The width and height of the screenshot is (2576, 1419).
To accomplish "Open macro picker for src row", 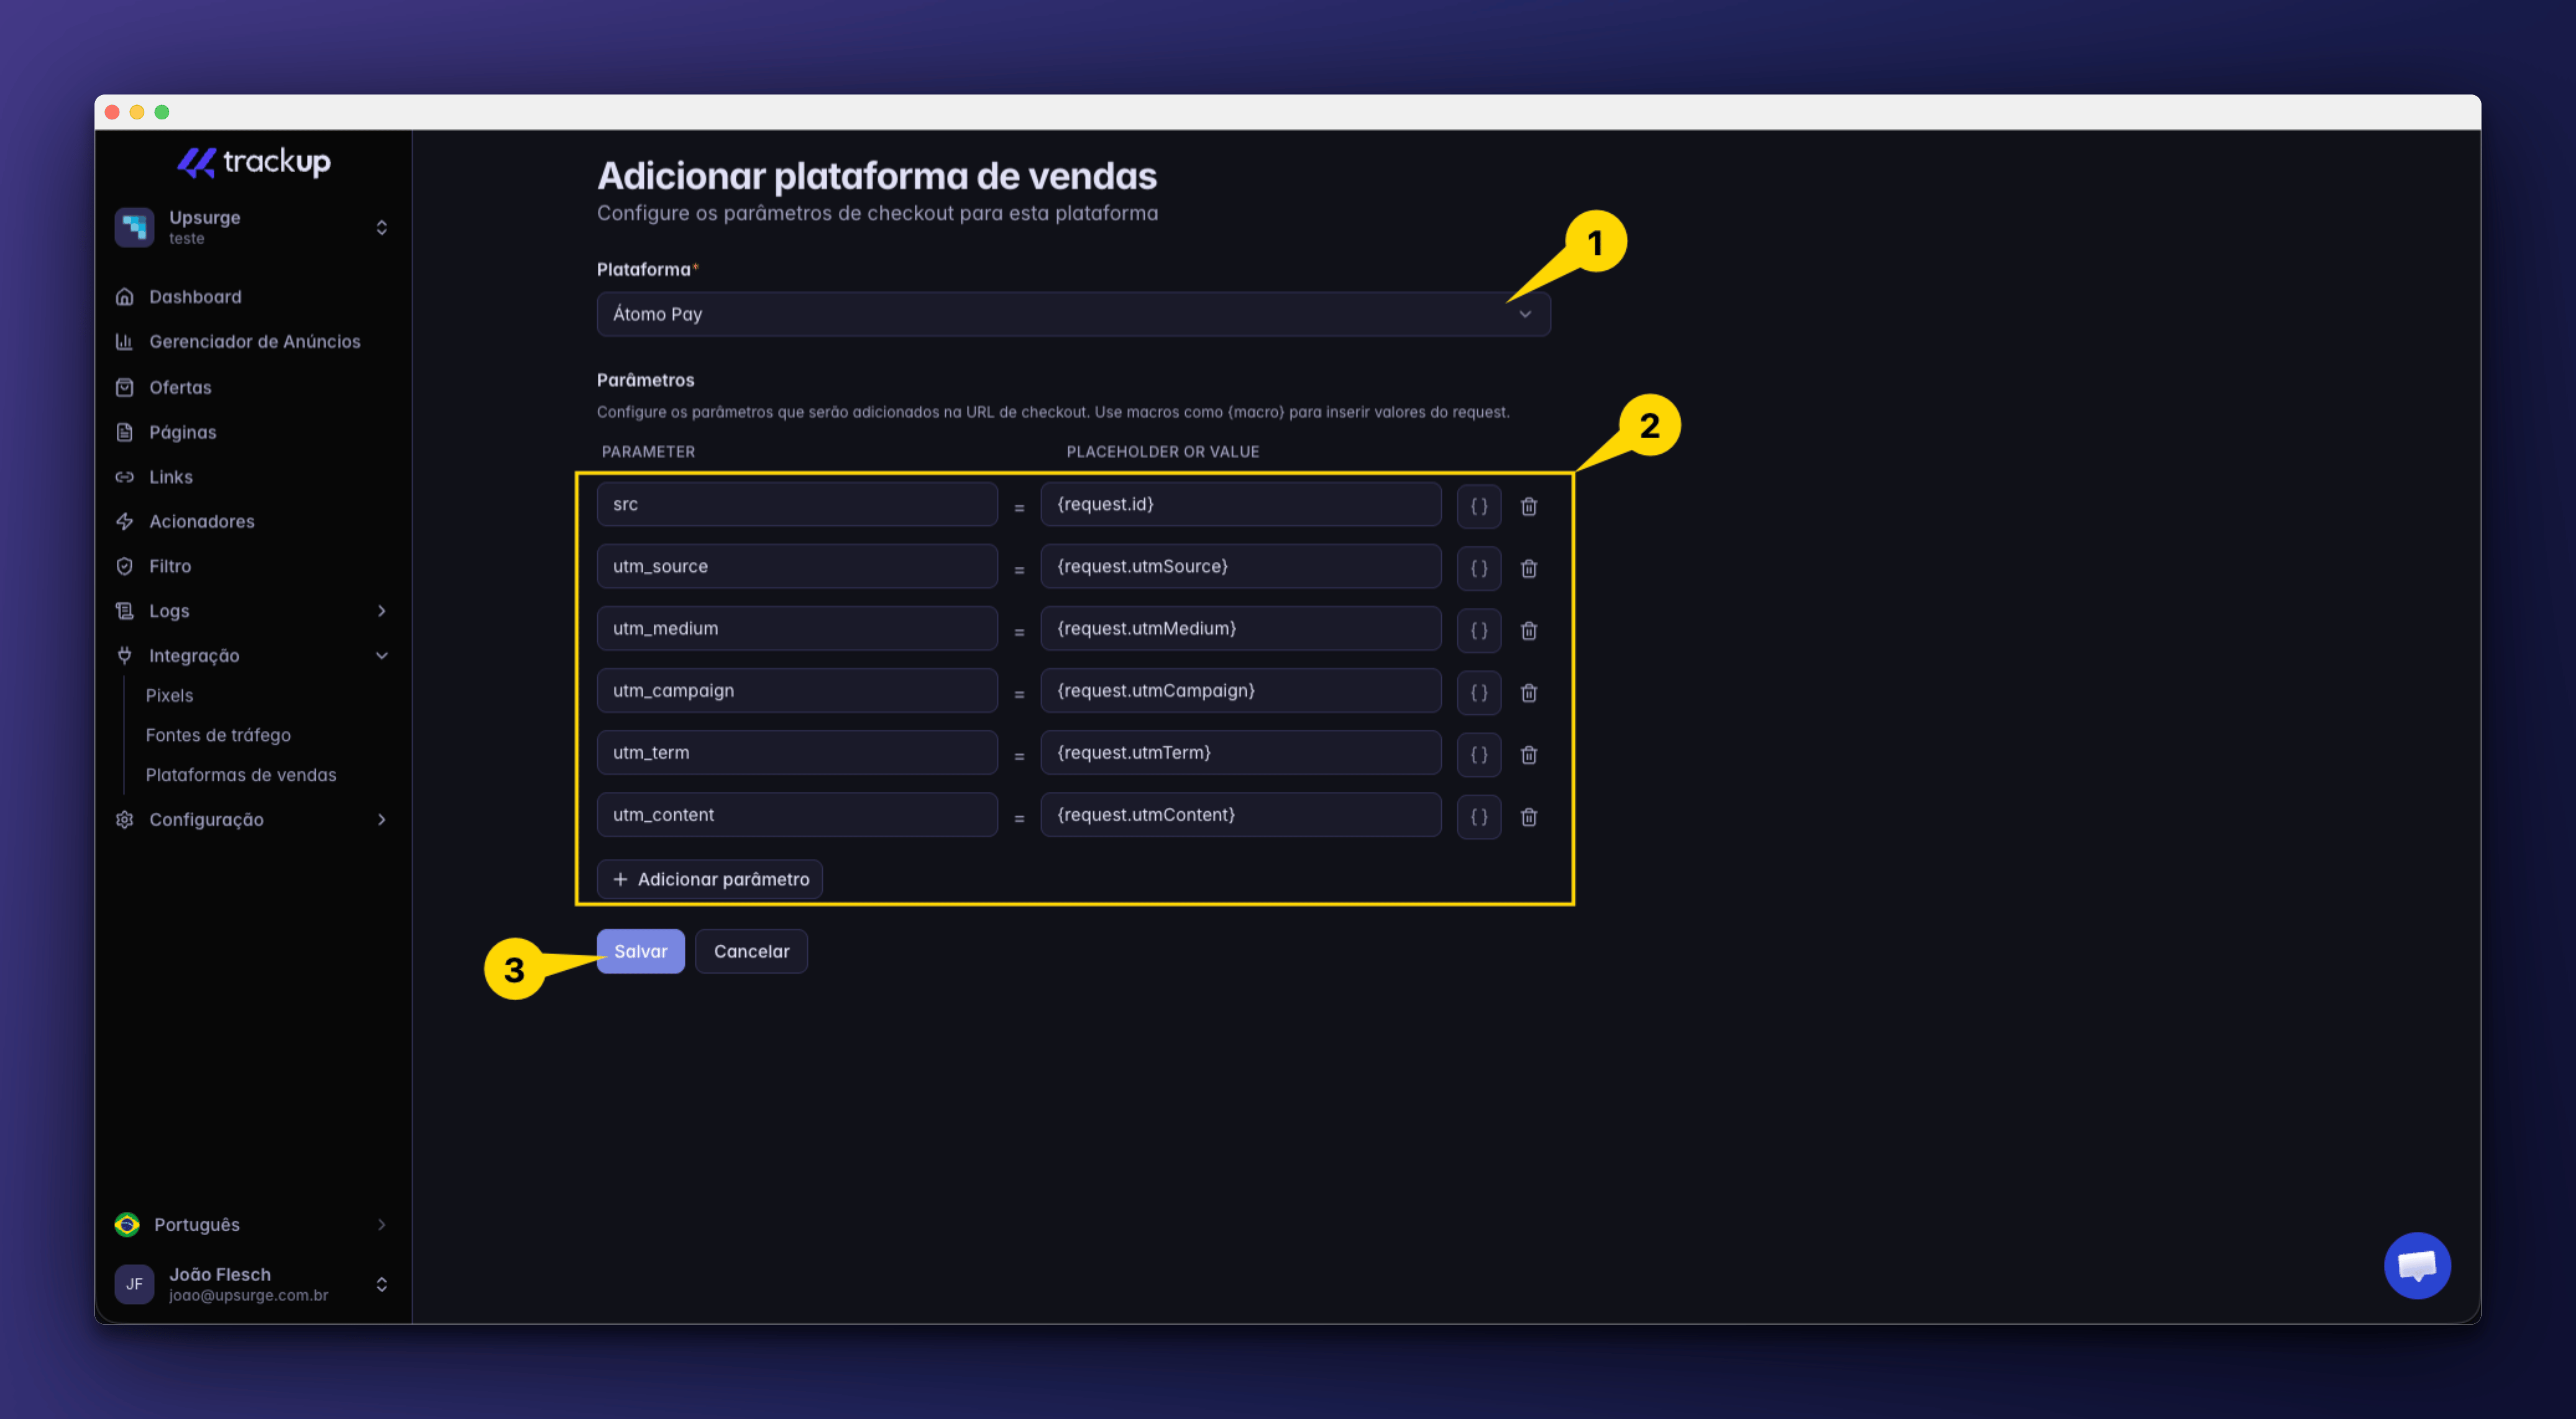I will 1478,506.
